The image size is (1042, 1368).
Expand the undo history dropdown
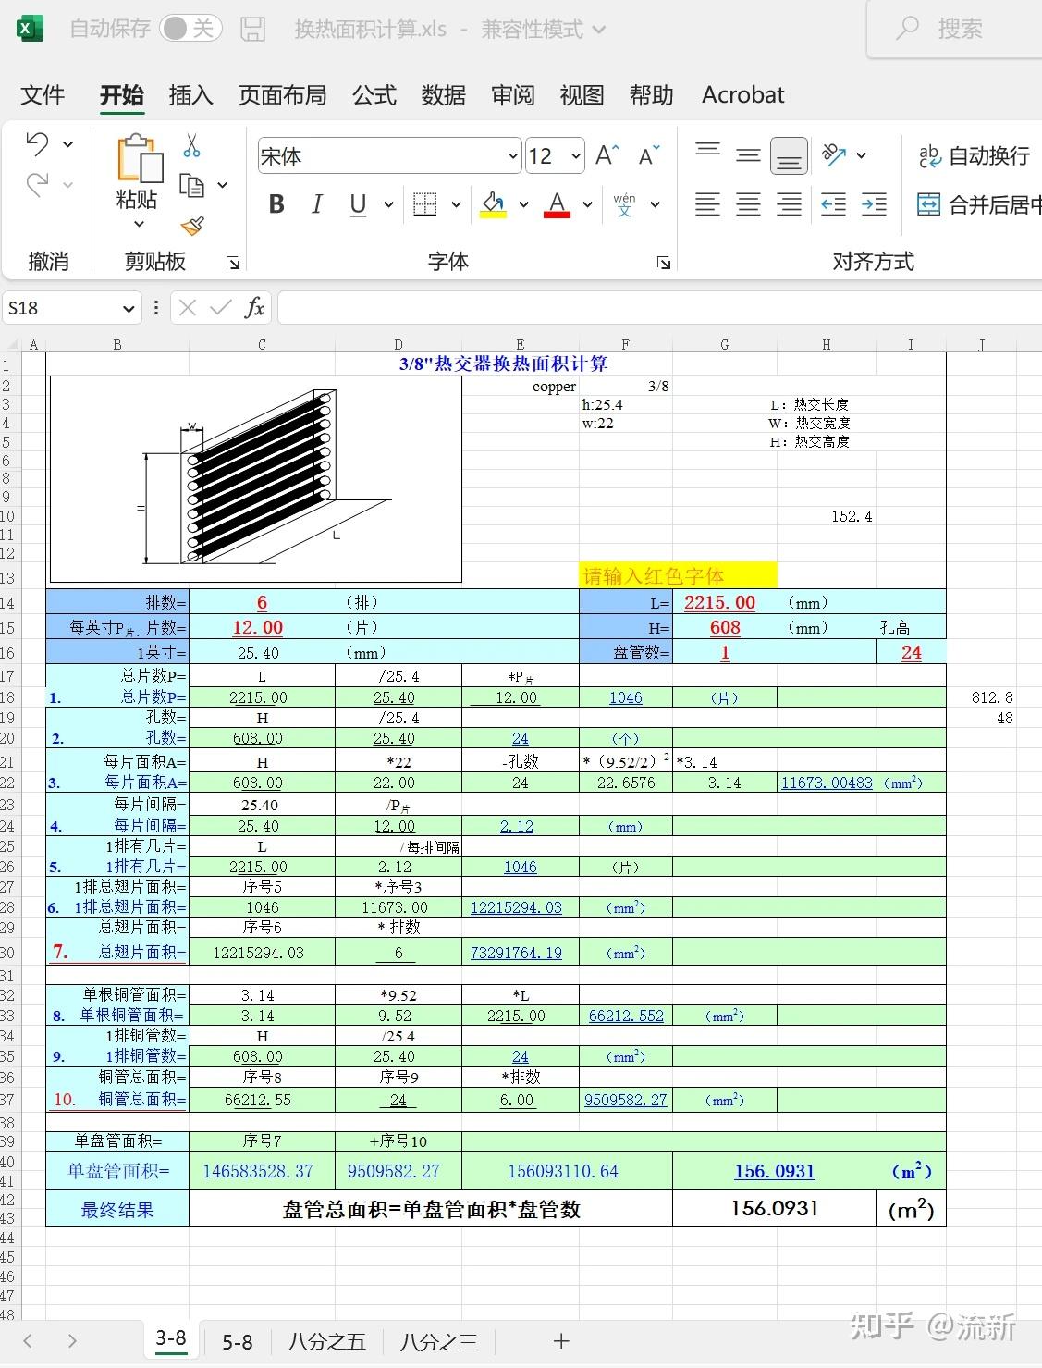pyautogui.click(x=68, y=144)
